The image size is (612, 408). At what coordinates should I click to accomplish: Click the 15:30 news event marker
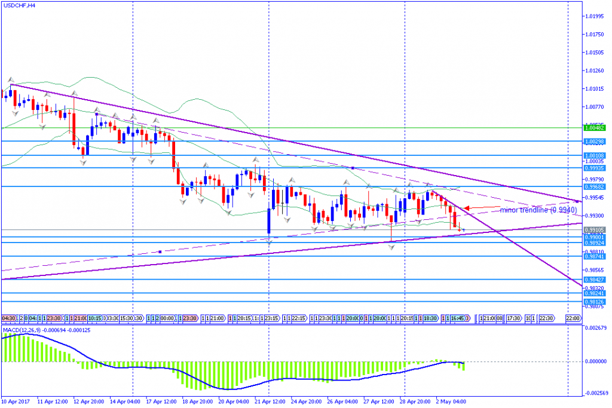coord(127,318)
